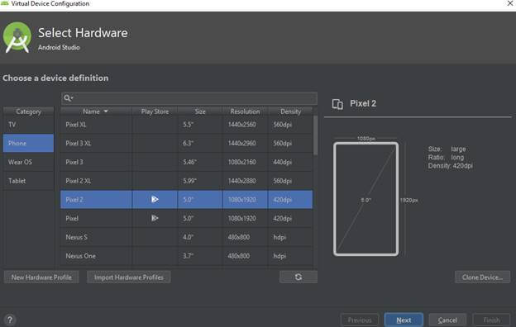Image resolution: width=516 pixels, height=327 pixels.
Task: Close the Virtual Device Configuration window
Action: tap(509, 3)
